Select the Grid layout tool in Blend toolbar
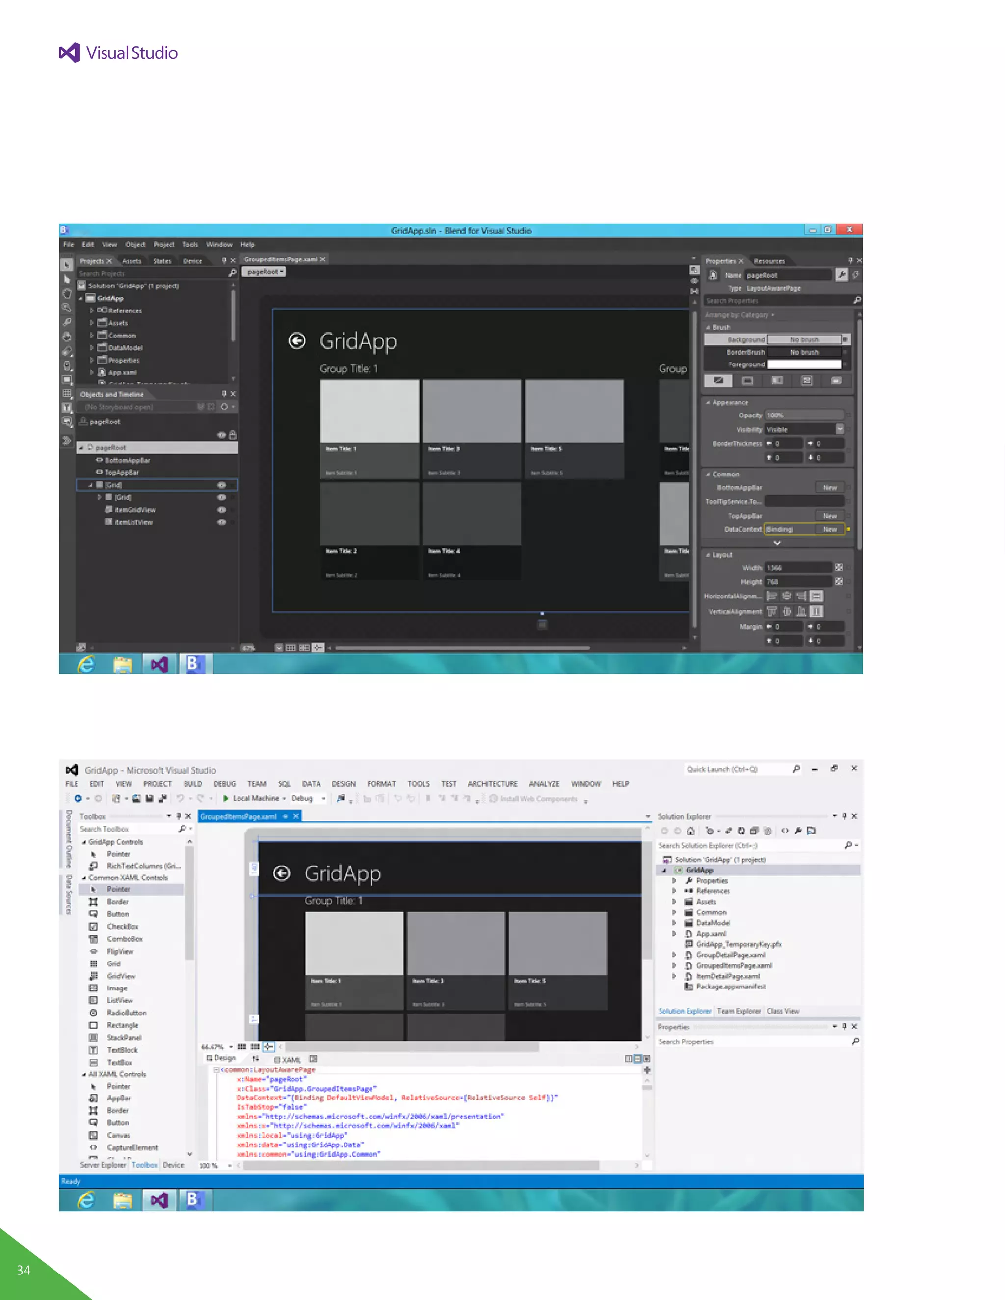 (67, 393)
